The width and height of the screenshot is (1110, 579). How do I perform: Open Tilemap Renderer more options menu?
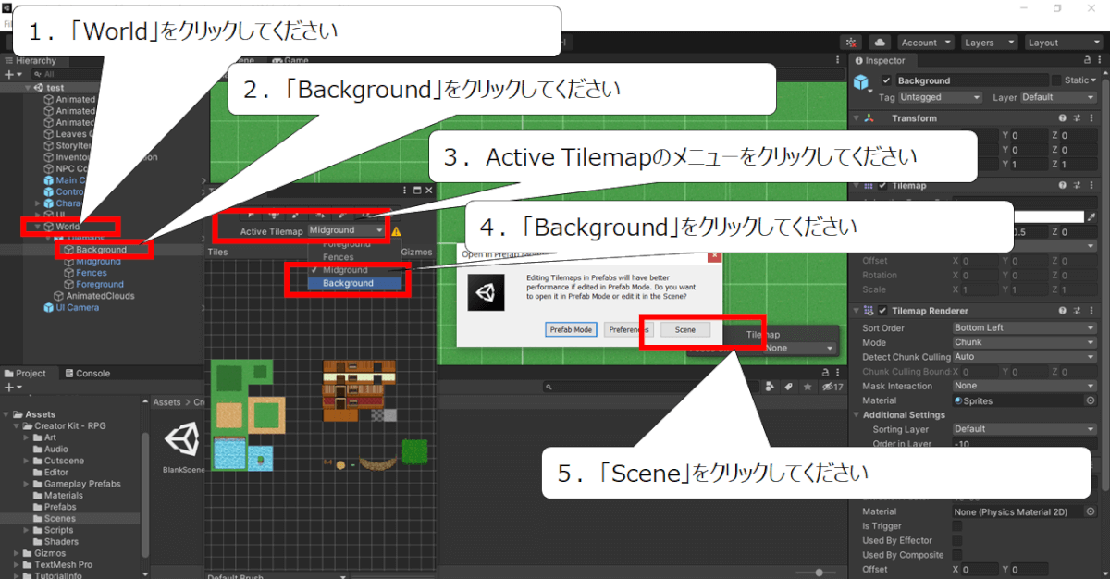(1091, 311)
